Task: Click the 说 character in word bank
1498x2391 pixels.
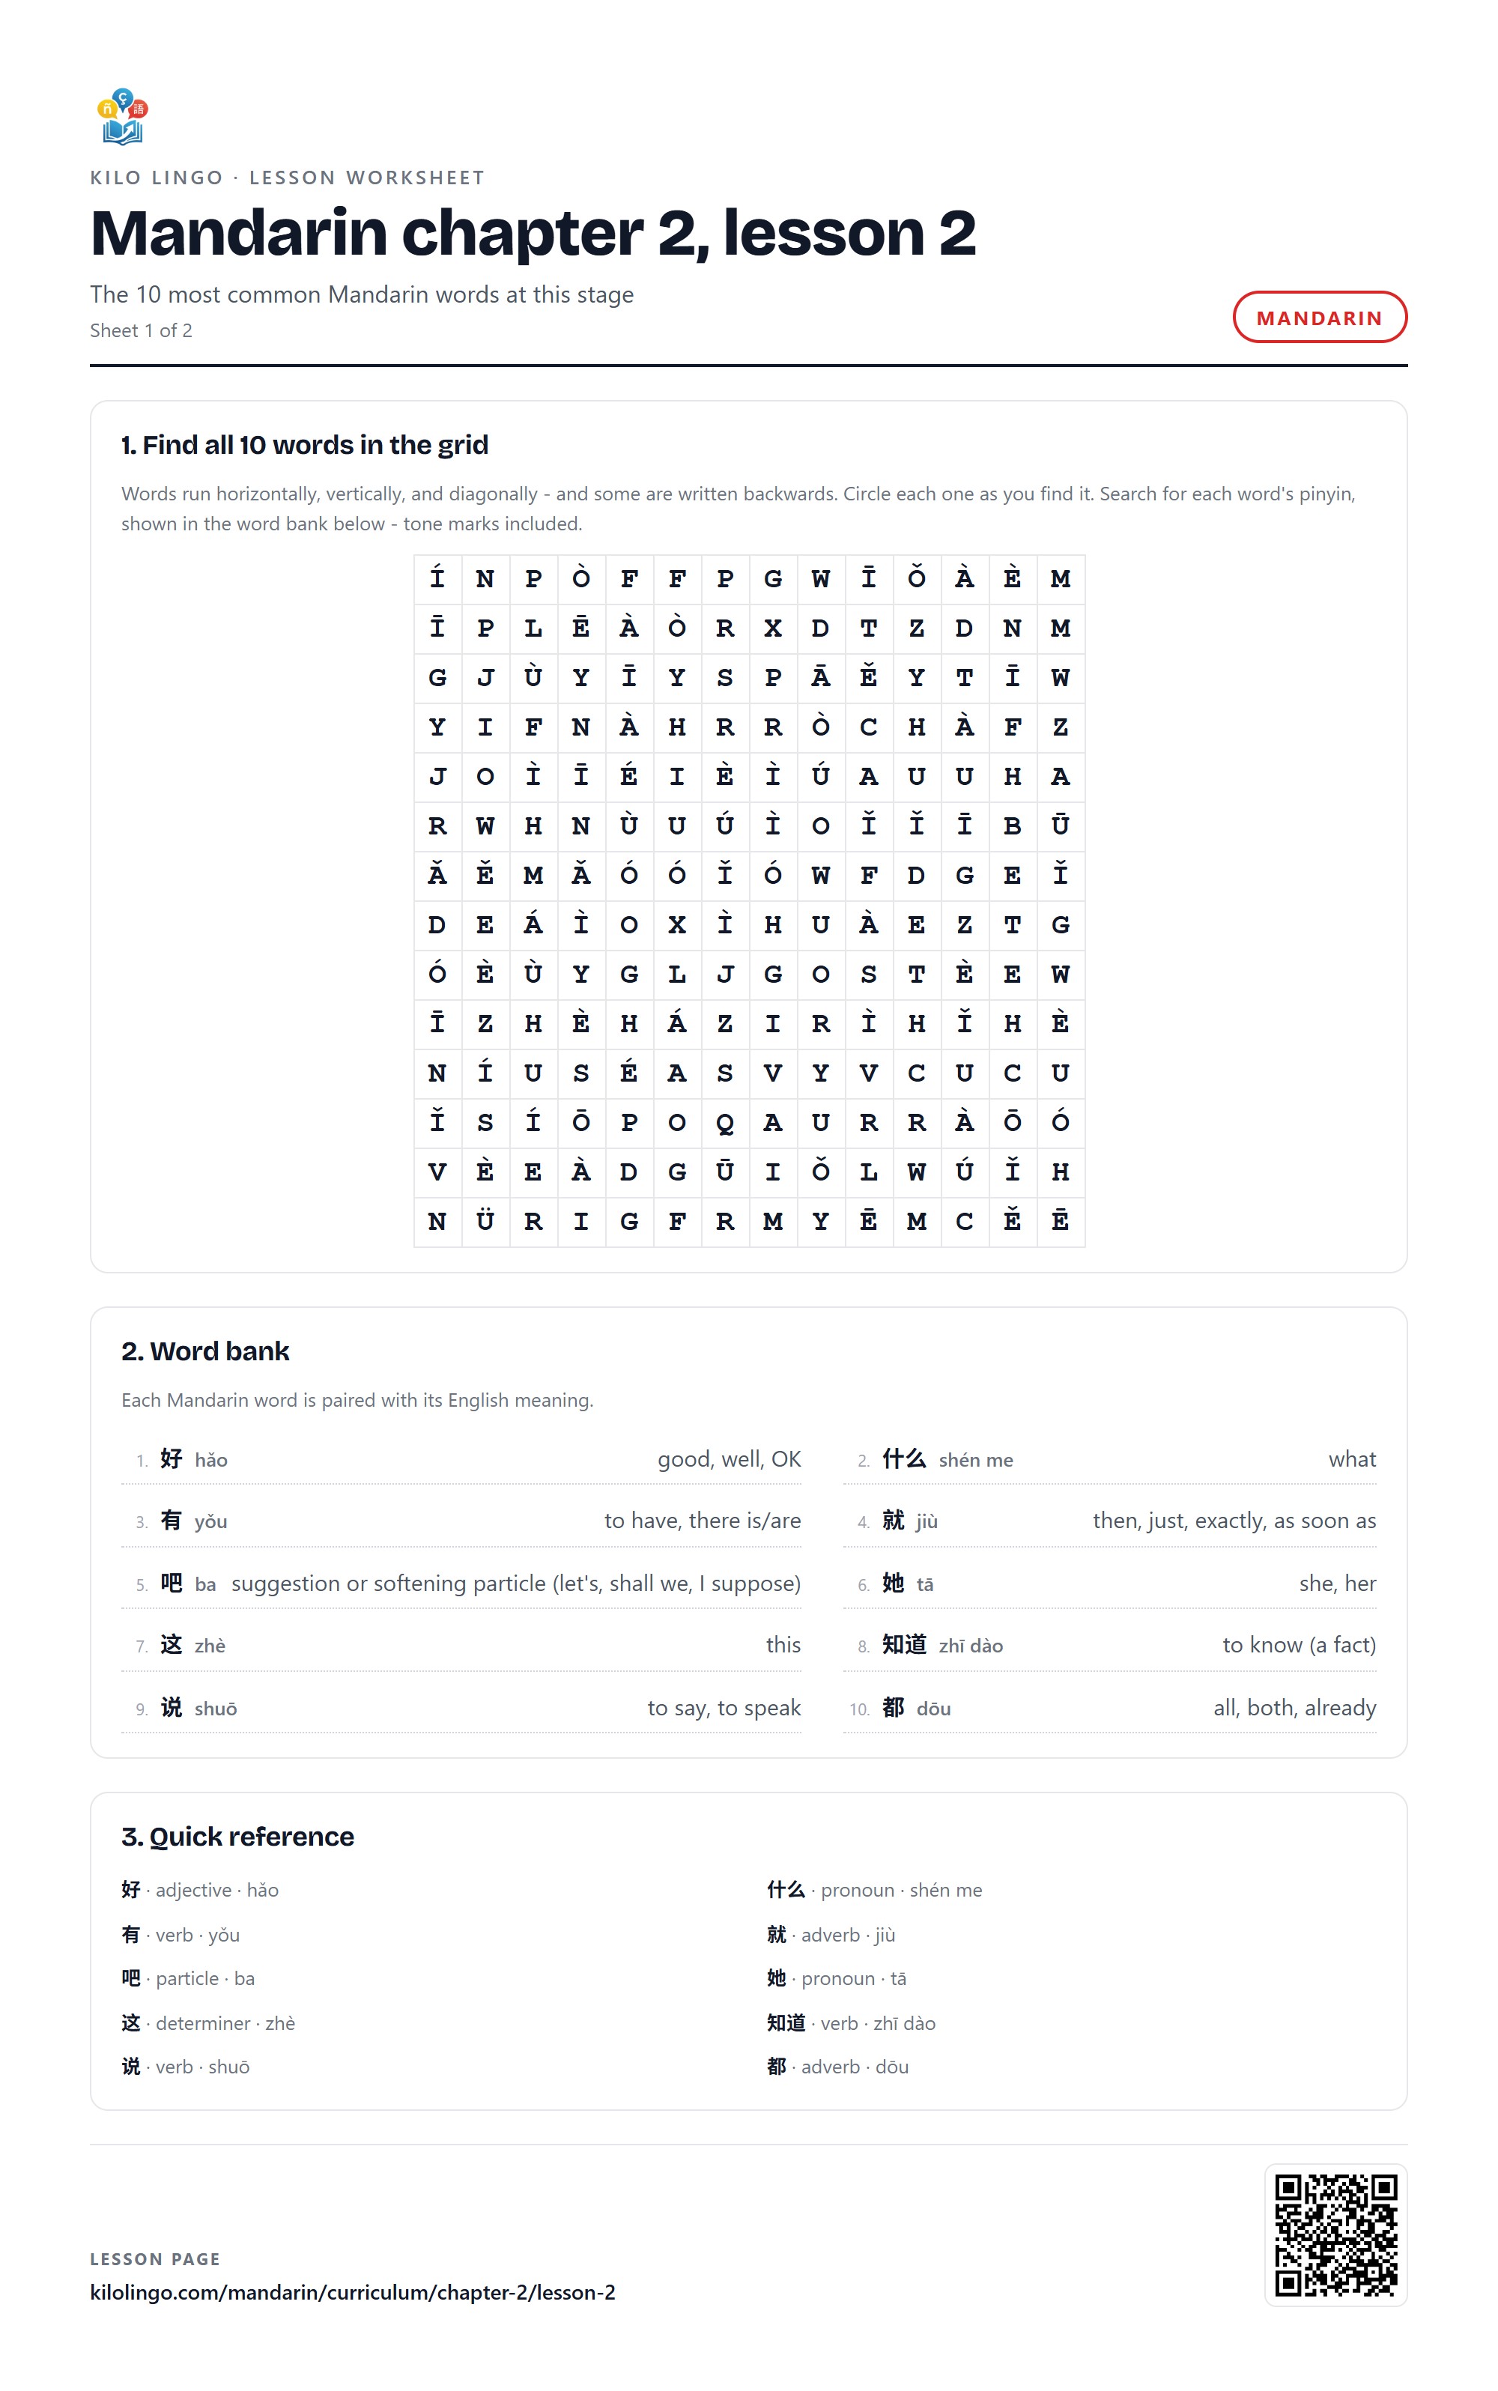Action: pyautogui.click(x=172, y=1707)
